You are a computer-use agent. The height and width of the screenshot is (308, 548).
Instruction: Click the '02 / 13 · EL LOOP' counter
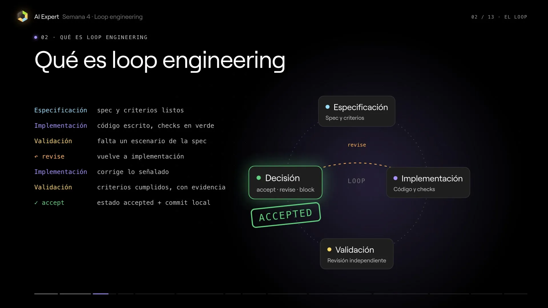pos(499,17)
